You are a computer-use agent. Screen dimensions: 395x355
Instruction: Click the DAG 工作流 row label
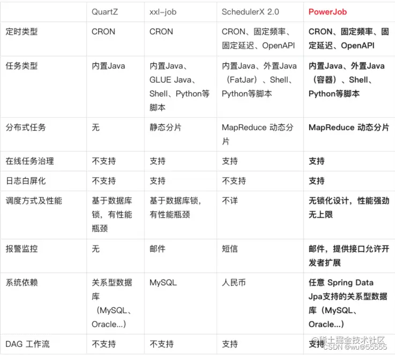[x=27, y=344]
